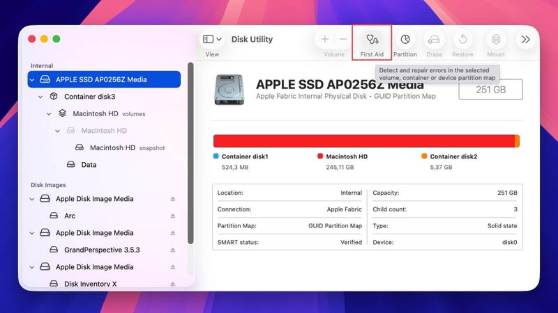Click the Container disk3 cube icon

click(x=54, y=96)
